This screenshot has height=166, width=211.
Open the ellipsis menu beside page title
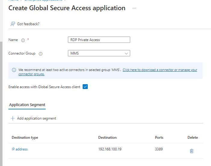[134, 8]
